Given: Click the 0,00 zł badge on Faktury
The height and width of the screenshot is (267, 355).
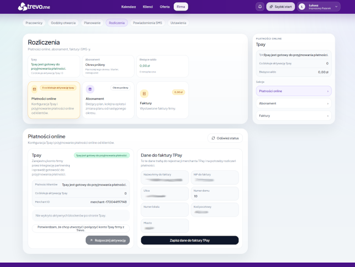Looking at the screenshot, I should 179,92.
